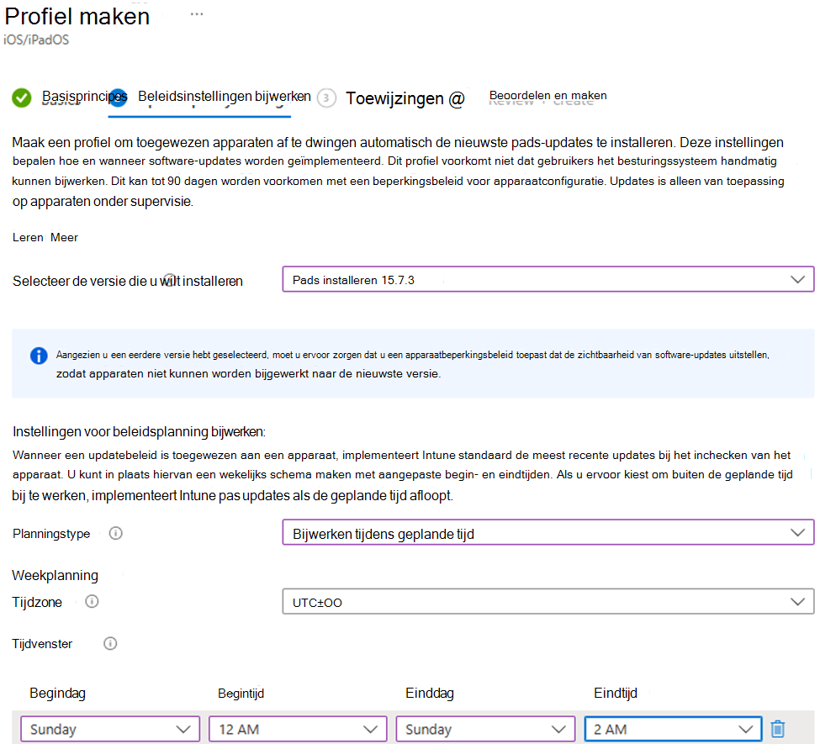Open the Eindtijd 2 AM dropdown
Viewport: 820px width, 744px height.
(x=673, y=729)
